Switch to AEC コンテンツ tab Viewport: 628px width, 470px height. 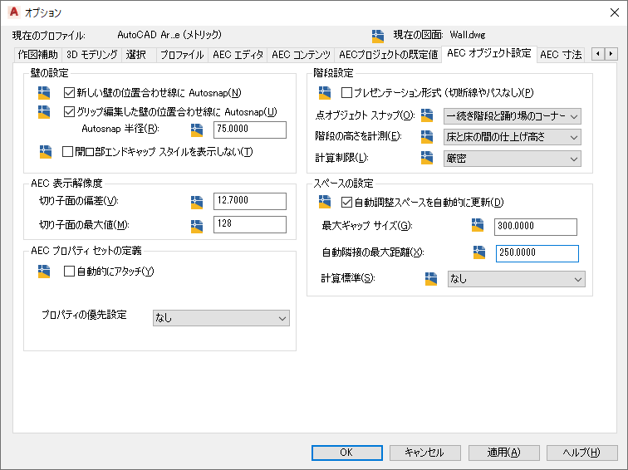click(302, 55)
